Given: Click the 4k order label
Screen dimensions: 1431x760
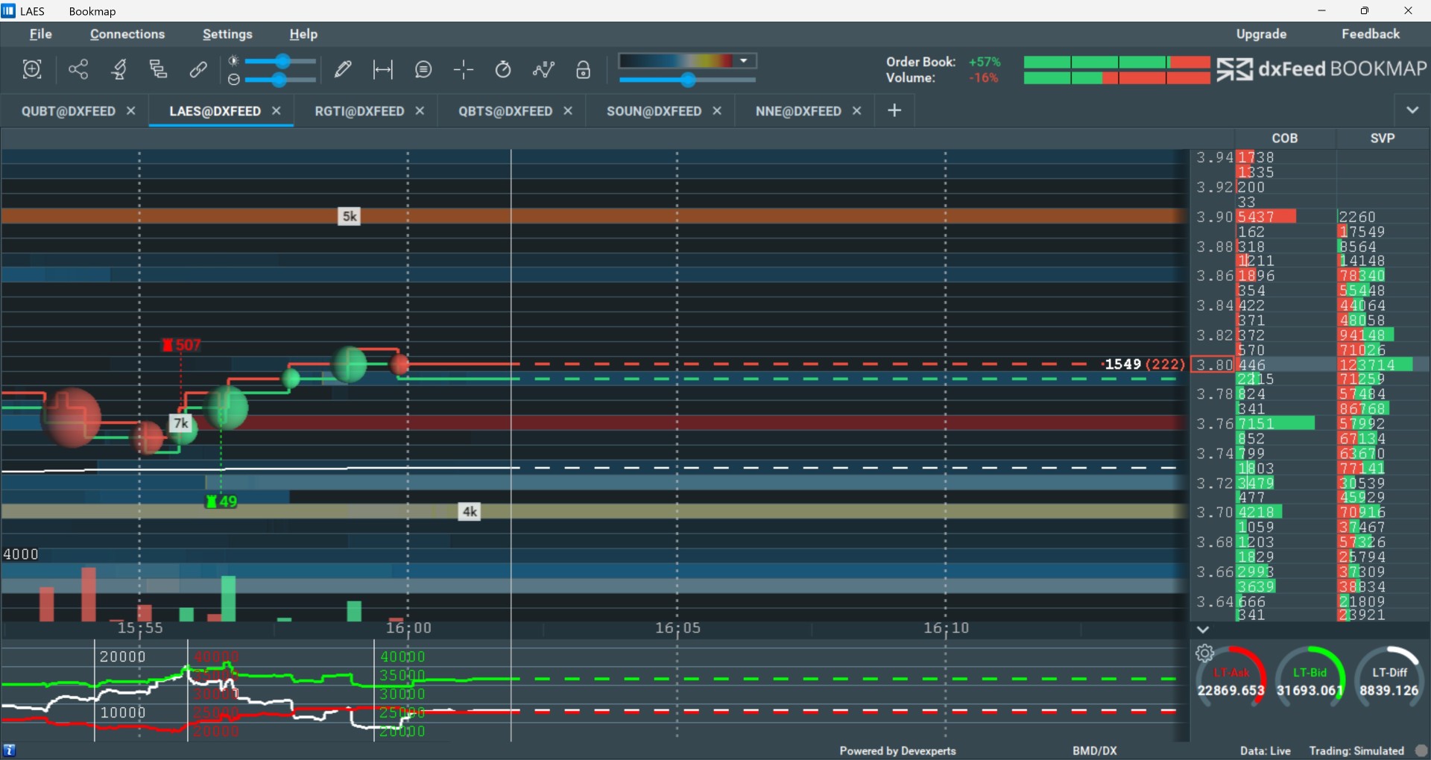Looking at the screenshot, I should (x=470, y=512).
